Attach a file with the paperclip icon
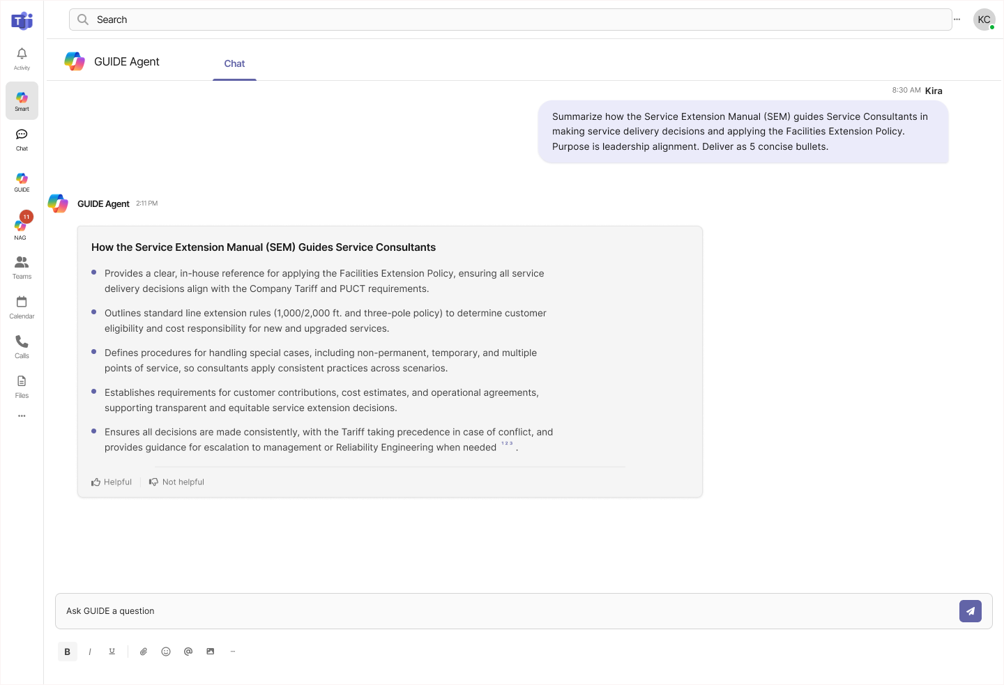1004x685 pixels. tap(144, 652)
